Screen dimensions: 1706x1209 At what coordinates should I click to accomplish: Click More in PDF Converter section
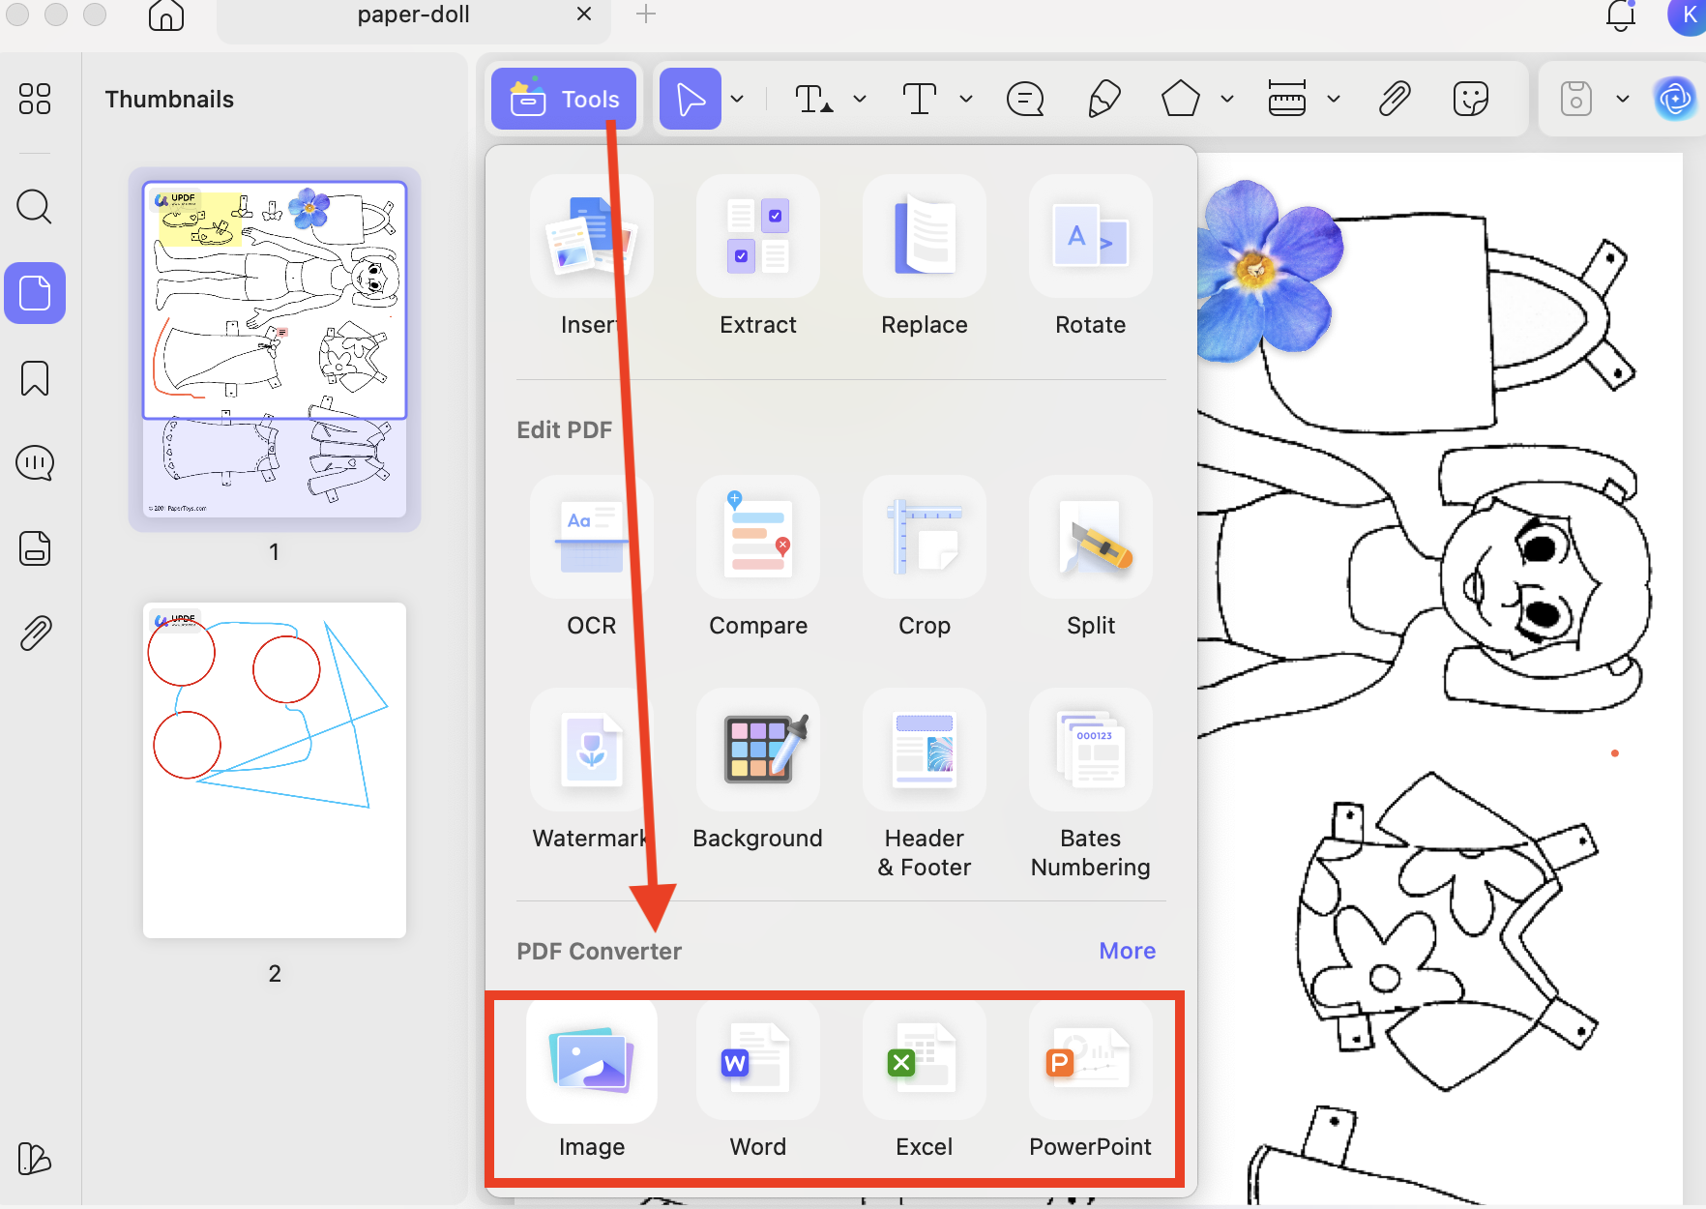[x=1128, y=951]
